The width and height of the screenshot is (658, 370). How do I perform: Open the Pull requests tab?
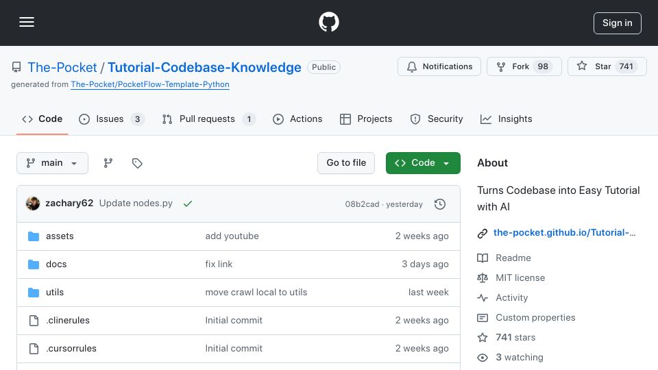208,119
